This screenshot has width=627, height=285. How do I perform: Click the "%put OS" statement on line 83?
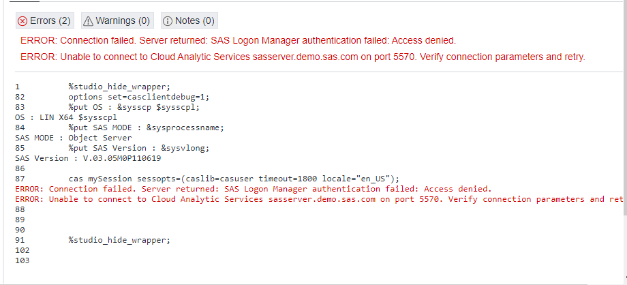134,107
